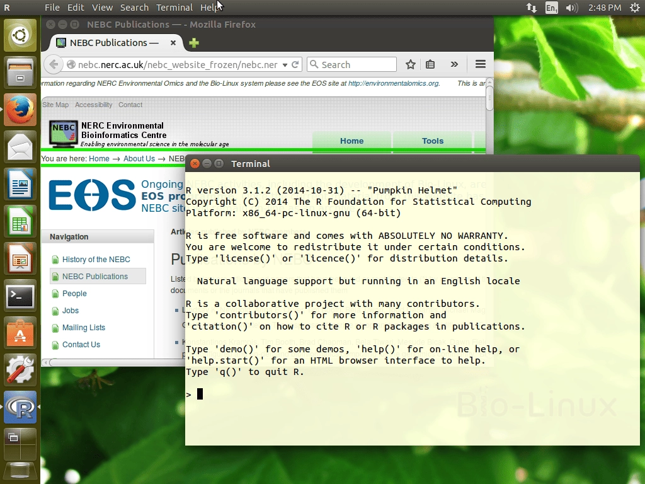Screen dimensions: 645x484
Task: Expand Firefox toolbar overflow chevrons
Action: 454,64
